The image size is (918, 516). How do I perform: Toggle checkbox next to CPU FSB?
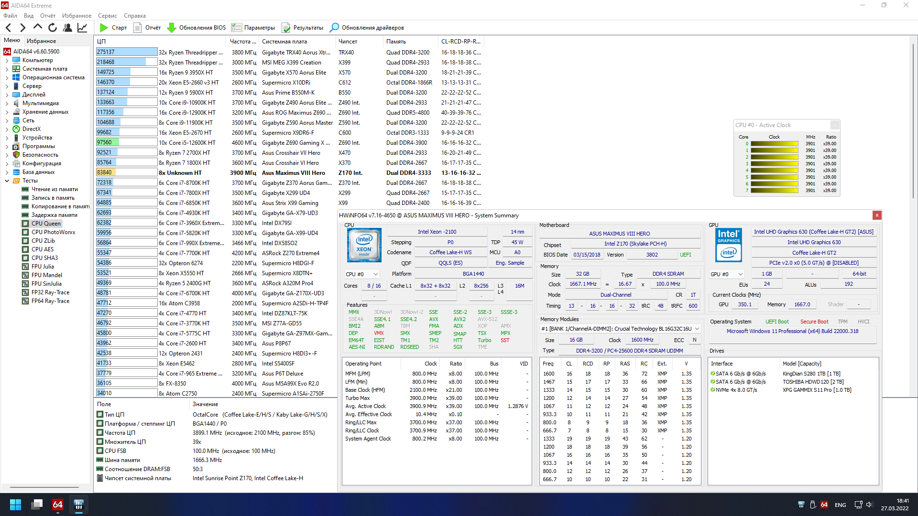point(100,451)
